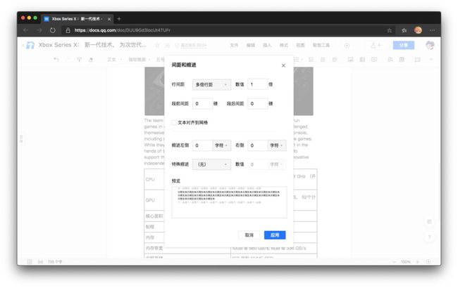Enable the 文本对齐到网格 checkbox

click(174, 123)
